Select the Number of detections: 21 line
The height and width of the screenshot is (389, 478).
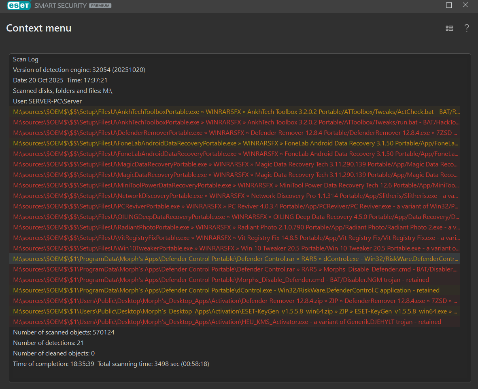(x=49, y=343)
